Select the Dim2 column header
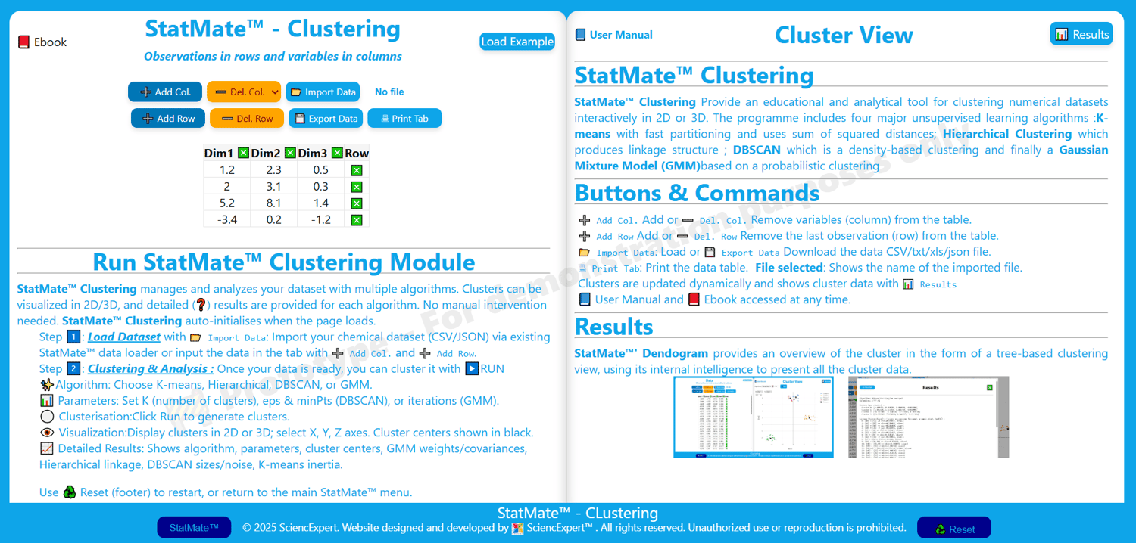Screen dimensions: 1136x543 pyautogui.click(x=266, y=153)
